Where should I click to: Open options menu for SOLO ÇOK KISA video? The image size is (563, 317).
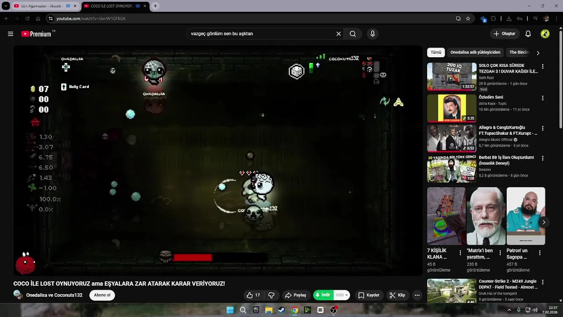[x=542, y=66]
